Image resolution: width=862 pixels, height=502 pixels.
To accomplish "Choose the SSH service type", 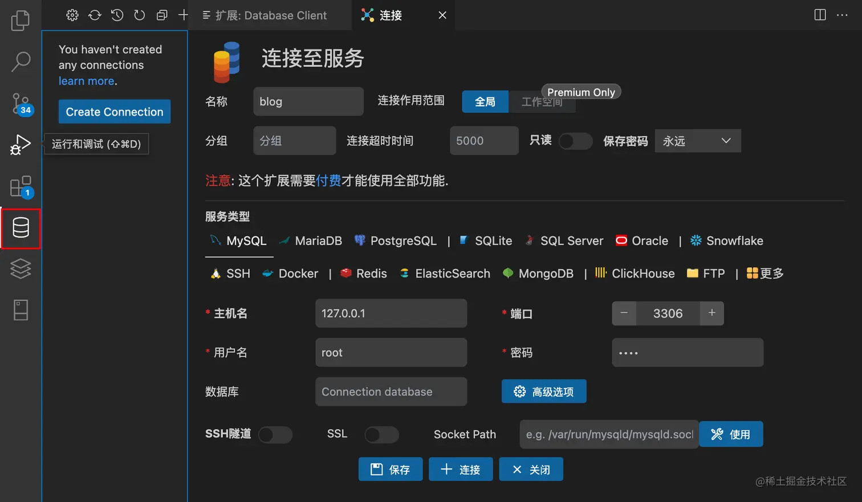I will (231, 274).
